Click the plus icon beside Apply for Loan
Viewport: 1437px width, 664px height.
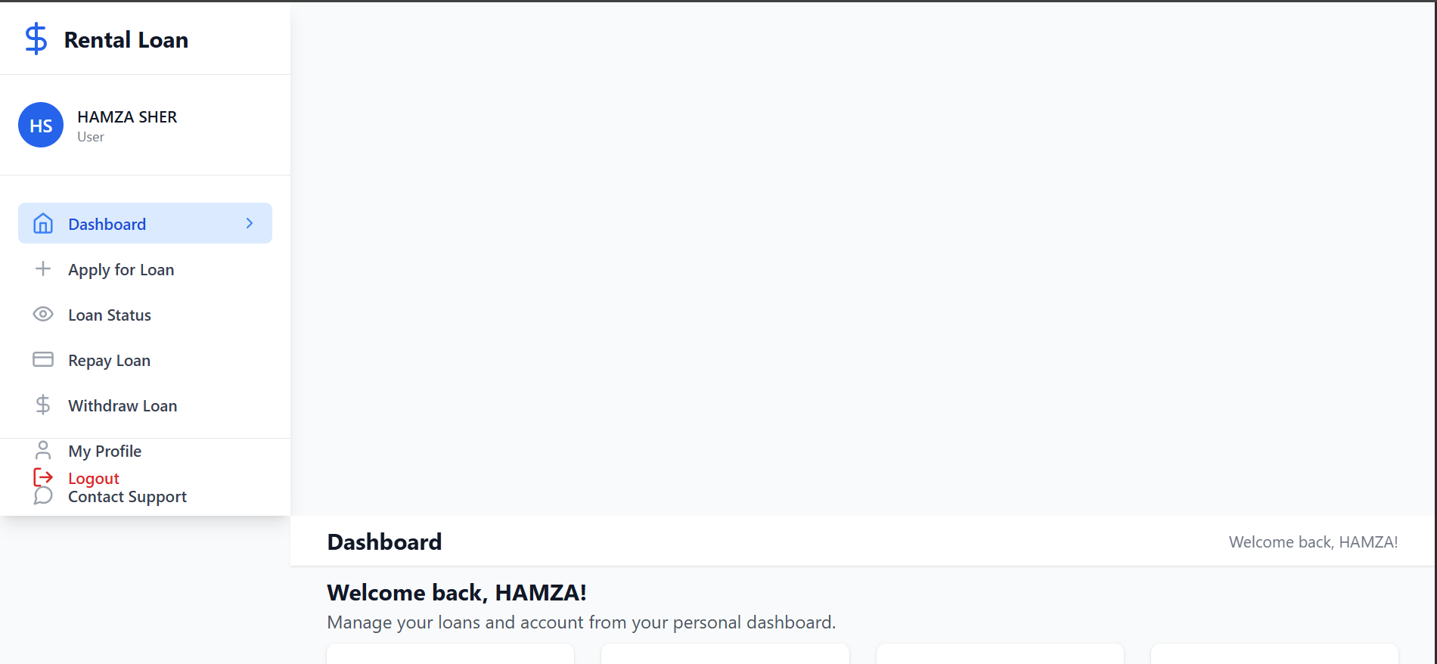tap(43, 268)
